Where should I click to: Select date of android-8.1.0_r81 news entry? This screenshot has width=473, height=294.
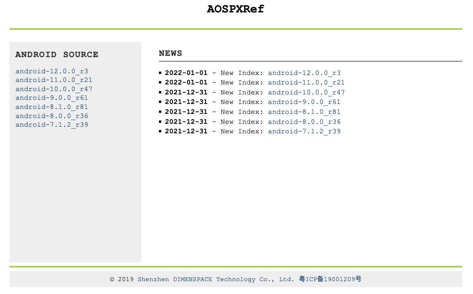186,112
